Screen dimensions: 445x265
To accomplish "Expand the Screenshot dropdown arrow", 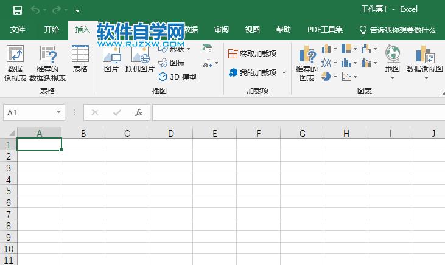I will [217, 63].
